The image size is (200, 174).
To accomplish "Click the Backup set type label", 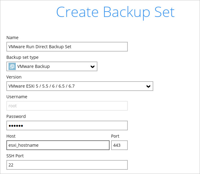I will 22,57.
